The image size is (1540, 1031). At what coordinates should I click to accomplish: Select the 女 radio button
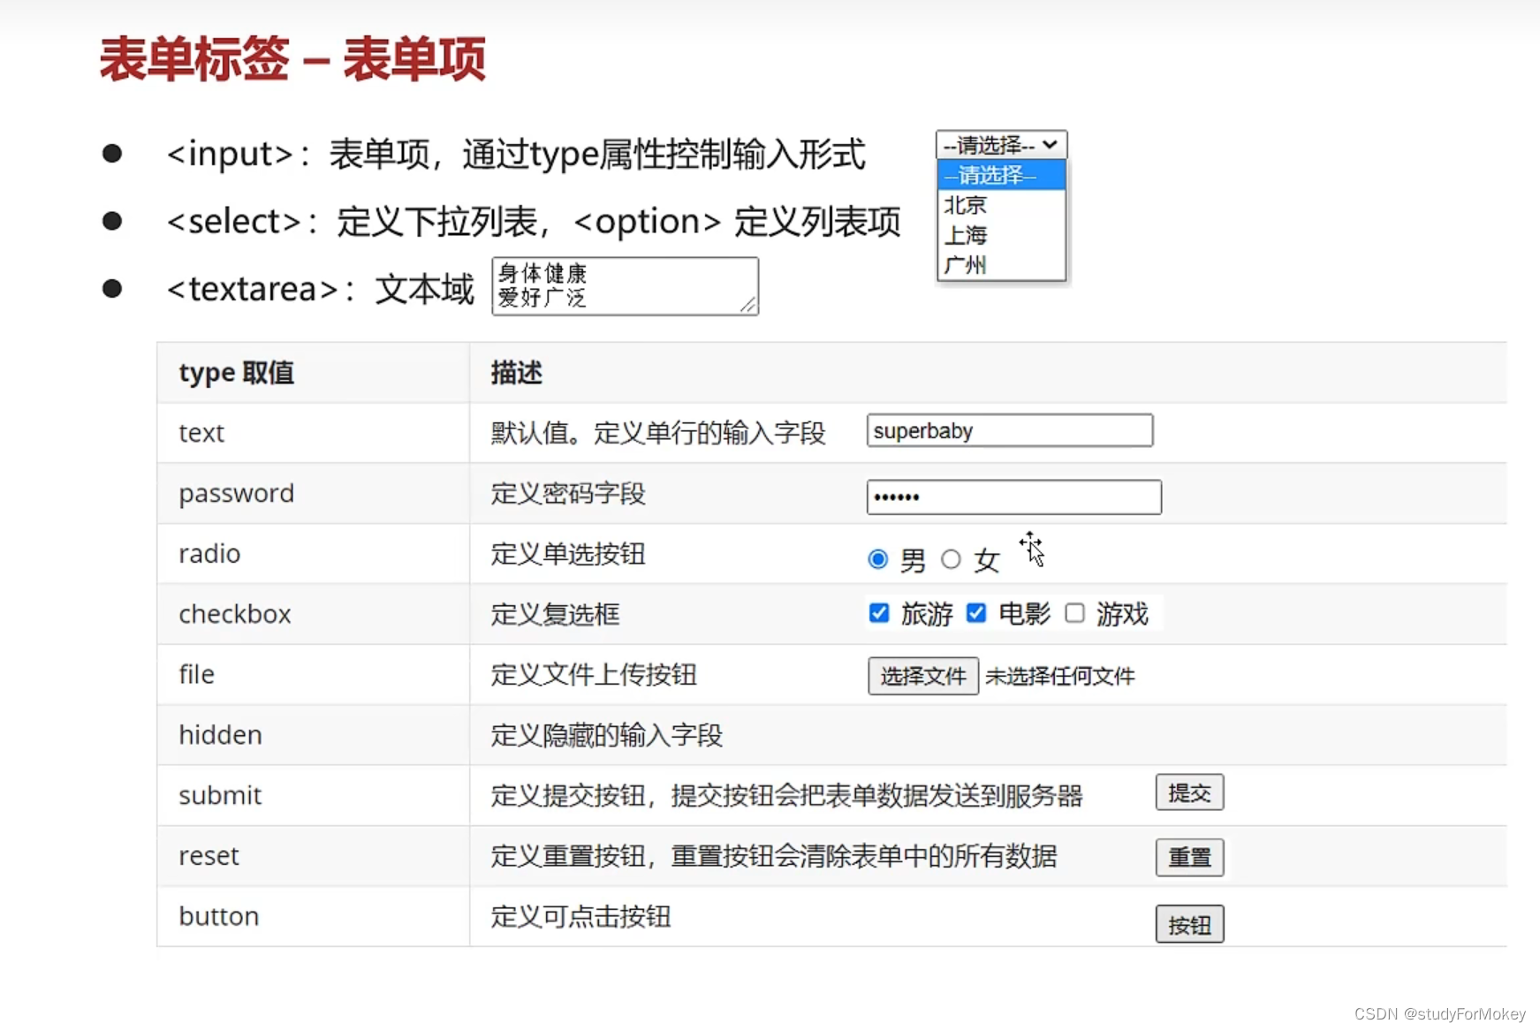point(951,559)
